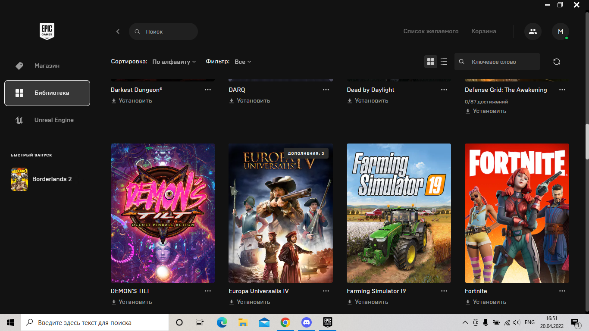
Task: Install DARQ via Установить
Action: [250, 100]
